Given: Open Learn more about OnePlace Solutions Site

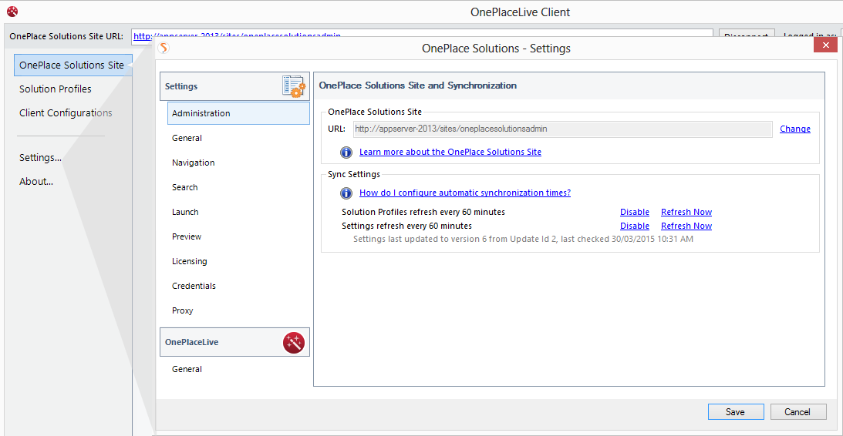Looking at the screenshot, I should click(x=450, y=153).
